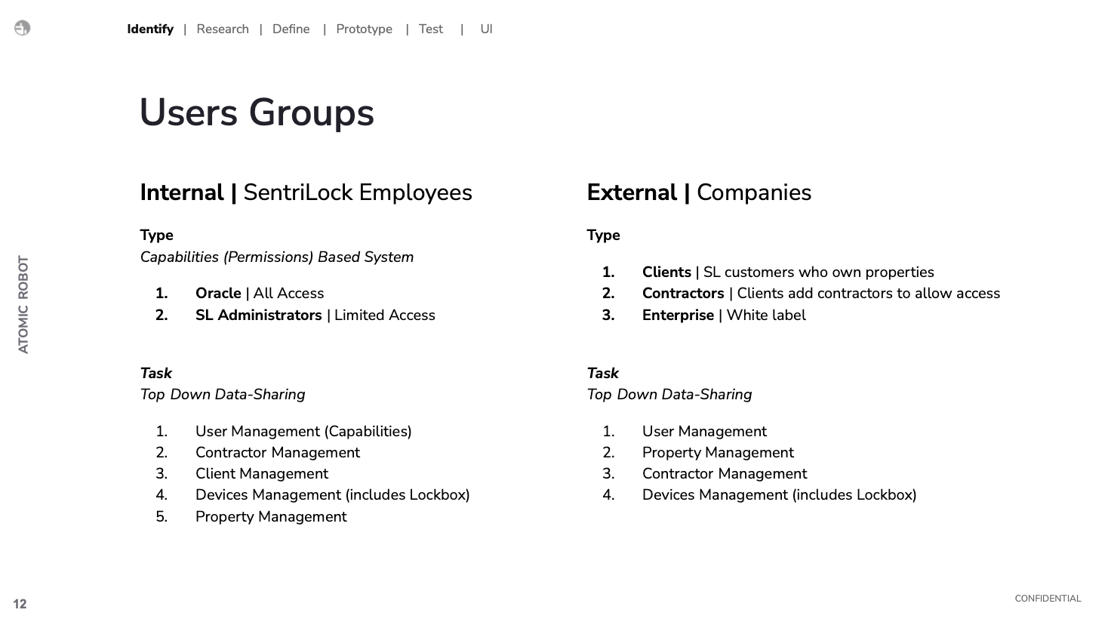Click the Users Groups slide title
Viewport: 1111px width, 625px height.
[x=257, y=112]
